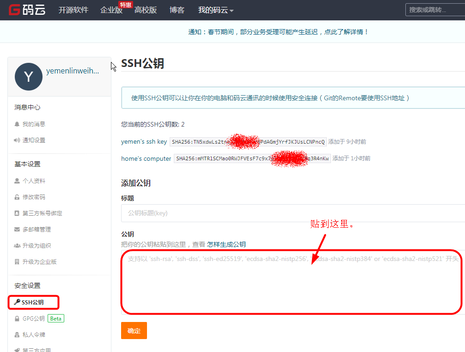Open the yemenlinweih... profile link
The image size is (465, 352).
[73, 71]
